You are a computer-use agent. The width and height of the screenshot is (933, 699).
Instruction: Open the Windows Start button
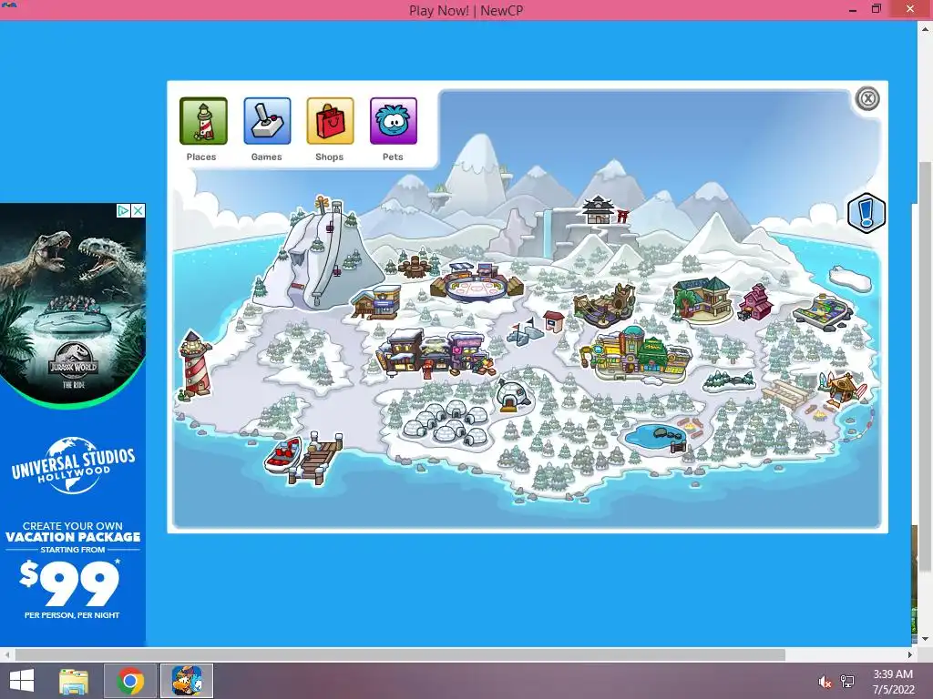(23, 681)
